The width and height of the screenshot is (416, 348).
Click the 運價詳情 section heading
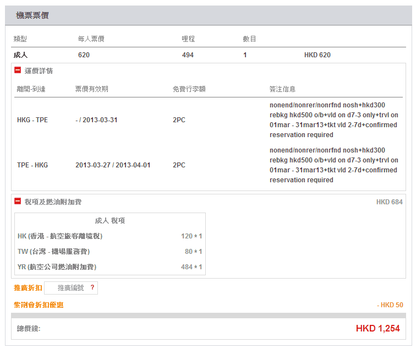(39, 71)
